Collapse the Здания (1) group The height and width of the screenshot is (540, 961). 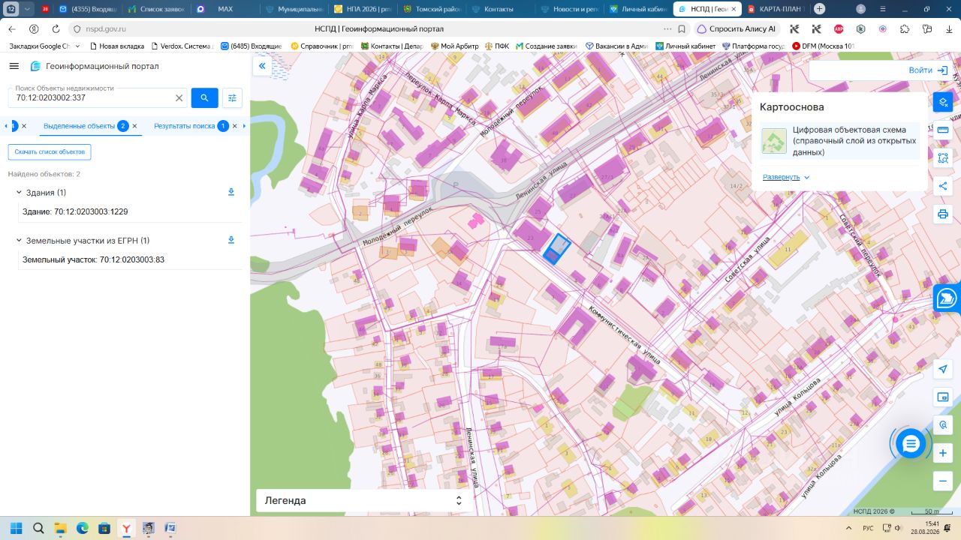point(19,193)
